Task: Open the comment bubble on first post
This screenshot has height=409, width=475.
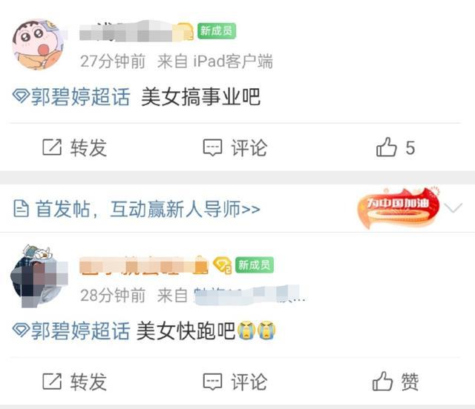Action: pyautogui.click(x=212, y=147)
